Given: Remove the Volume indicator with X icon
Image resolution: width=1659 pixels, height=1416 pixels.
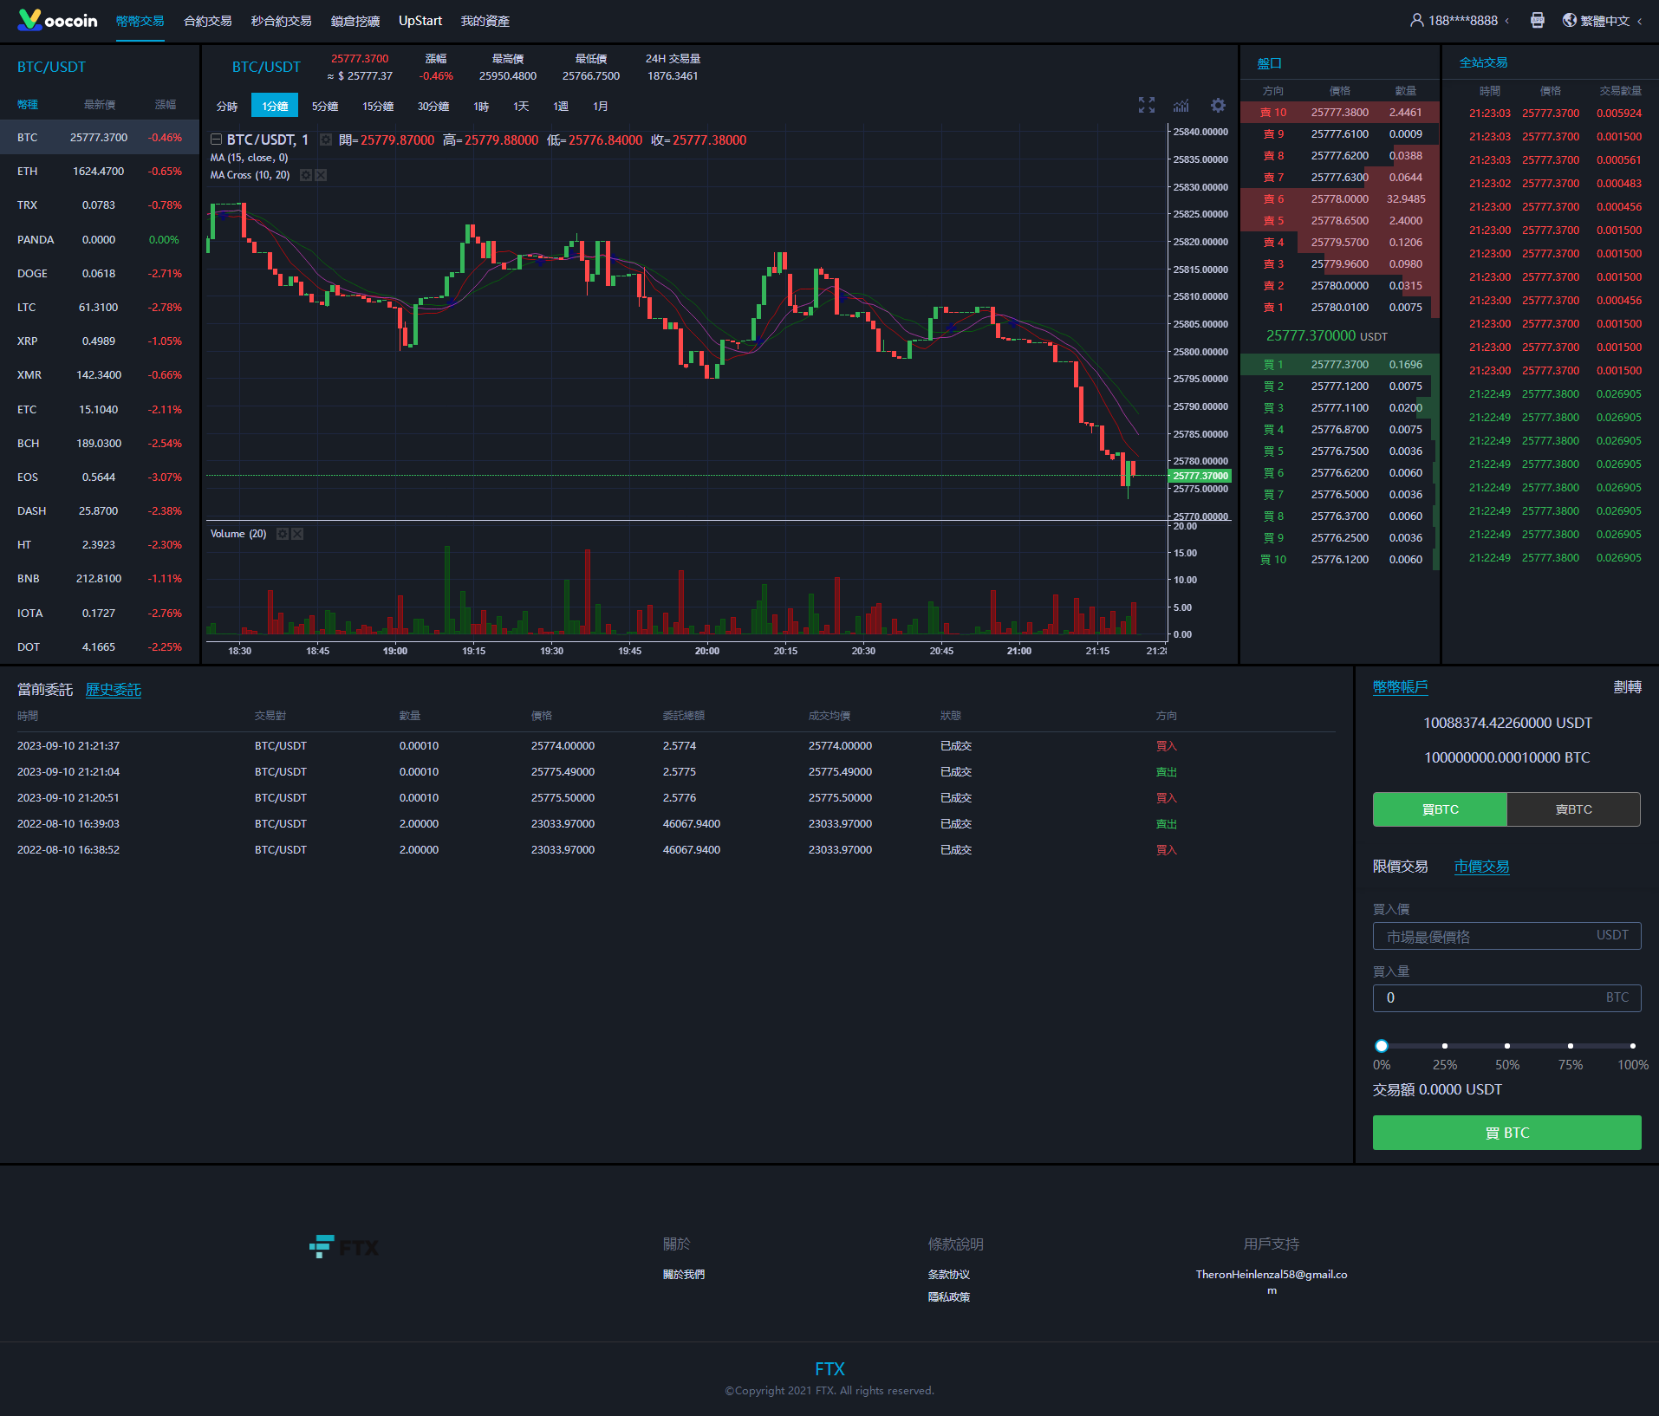Looking at the screenshot, I should [x=297, y=534].
